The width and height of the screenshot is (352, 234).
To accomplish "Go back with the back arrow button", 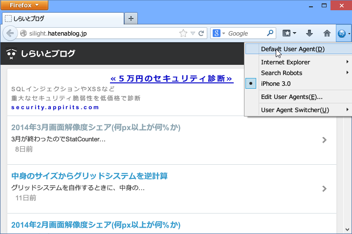I will coord(10,33).
